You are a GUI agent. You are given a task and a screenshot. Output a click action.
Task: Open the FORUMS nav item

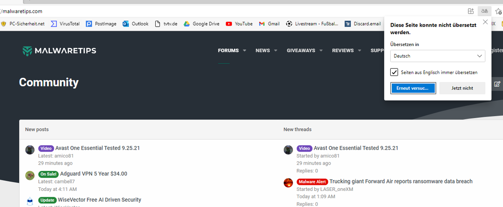coord(228,51)
